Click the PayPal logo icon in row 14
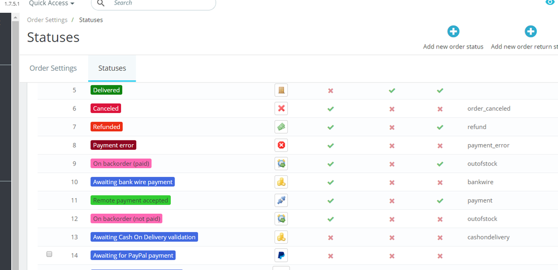The width and height of the screenshot is (558, 270). tap(281, 256)
